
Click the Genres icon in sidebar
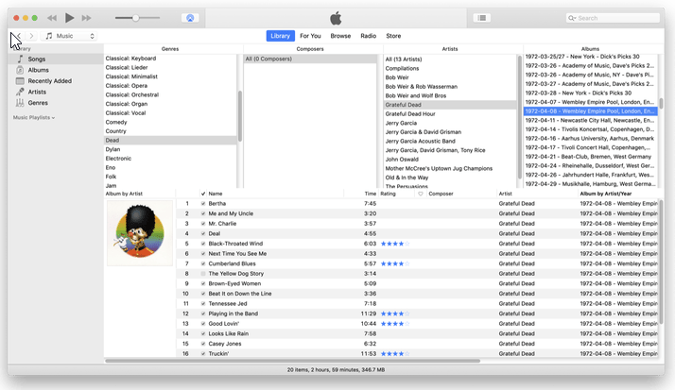tap(20, 103)
